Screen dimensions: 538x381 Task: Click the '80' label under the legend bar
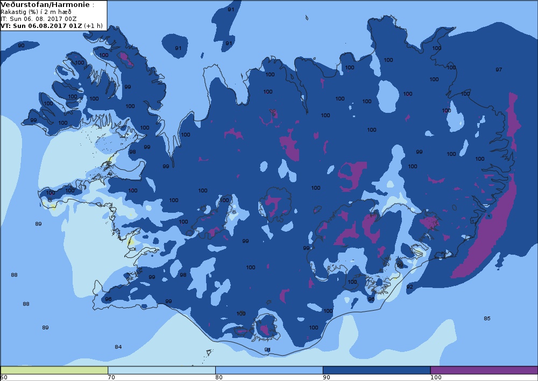[219, 378]
